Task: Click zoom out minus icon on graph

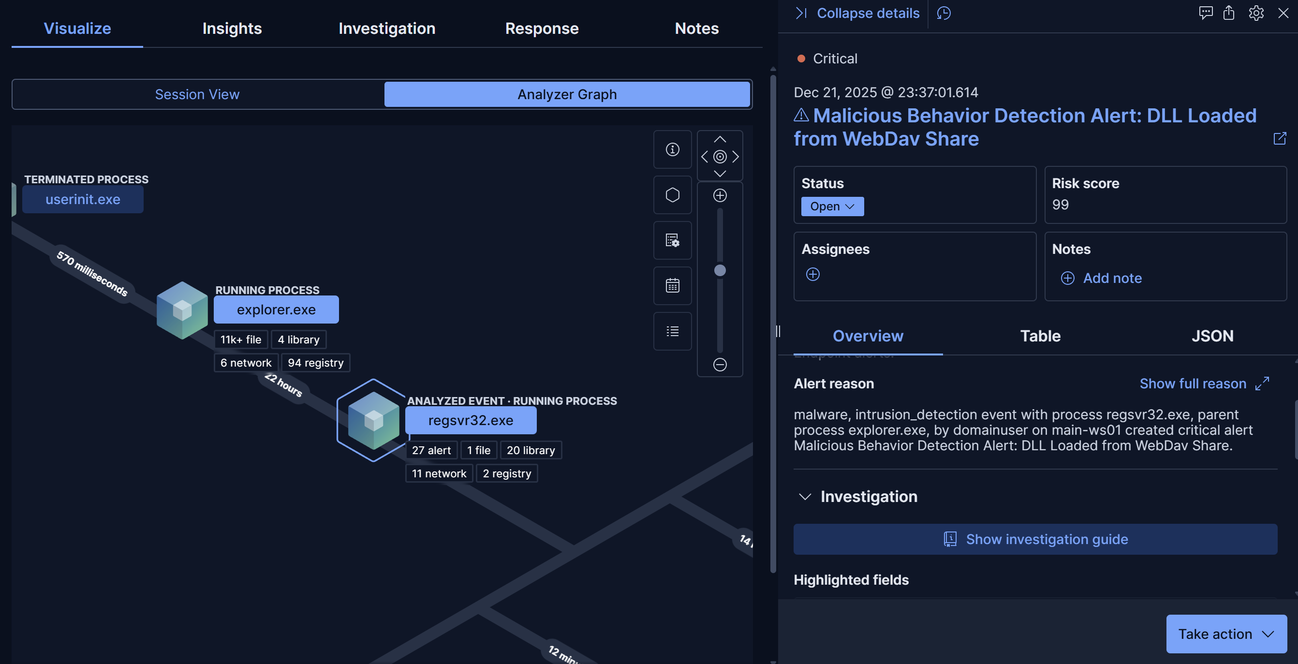Action: tap(720, 364)
